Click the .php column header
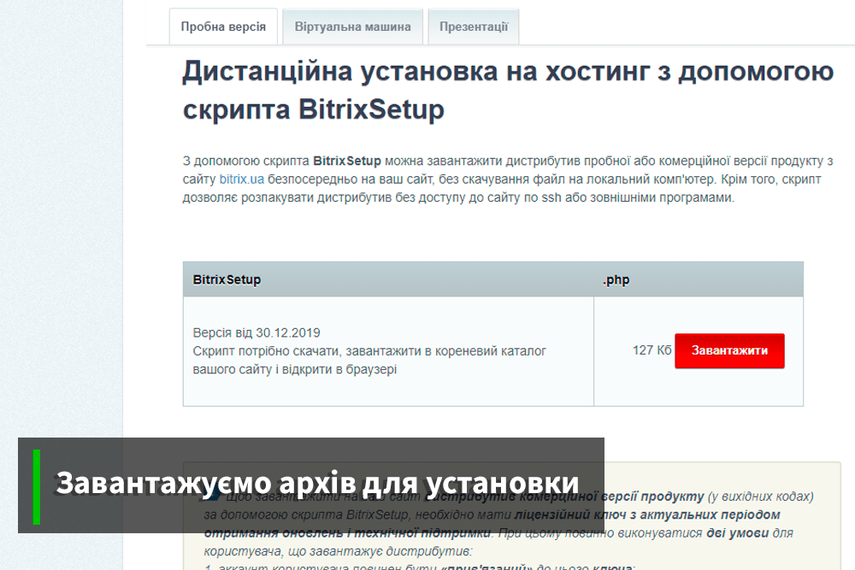The height and width of the screenshot is (570, 855). pyautogui.click(x=616, y=279)
